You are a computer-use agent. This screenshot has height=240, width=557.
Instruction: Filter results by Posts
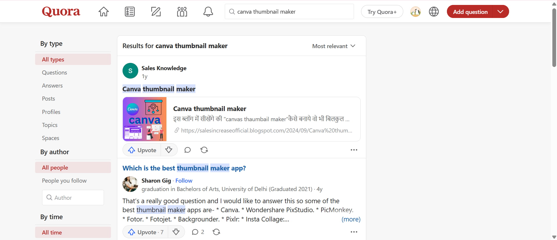(48, 99)
